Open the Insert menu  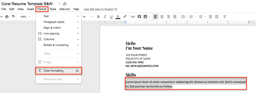(30, 9)
